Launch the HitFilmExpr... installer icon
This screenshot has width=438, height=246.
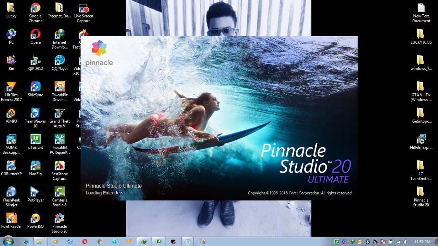click(421, 142)
